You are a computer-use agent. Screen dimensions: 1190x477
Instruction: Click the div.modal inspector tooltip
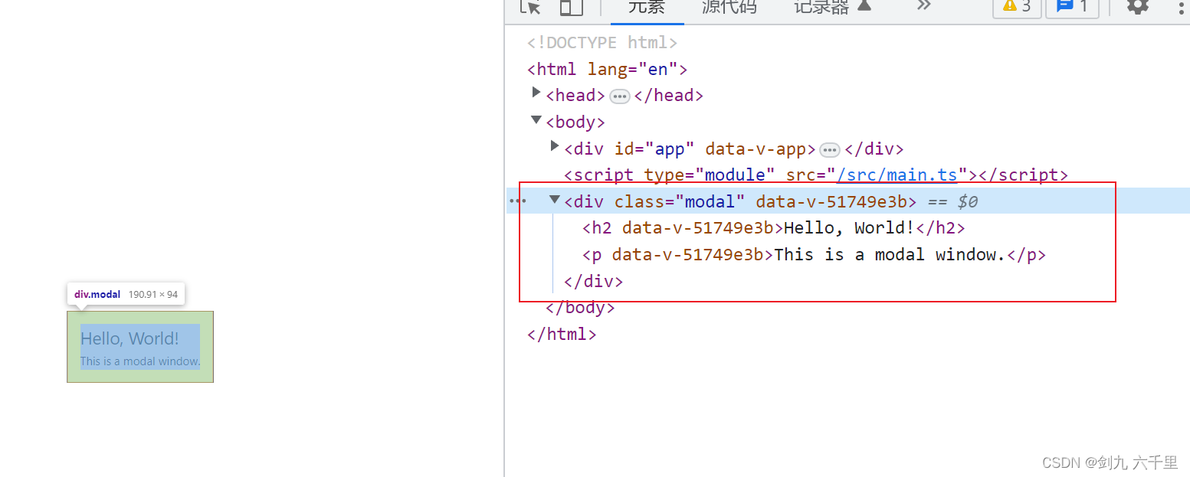pyautogui.click(x=126, y=294)
